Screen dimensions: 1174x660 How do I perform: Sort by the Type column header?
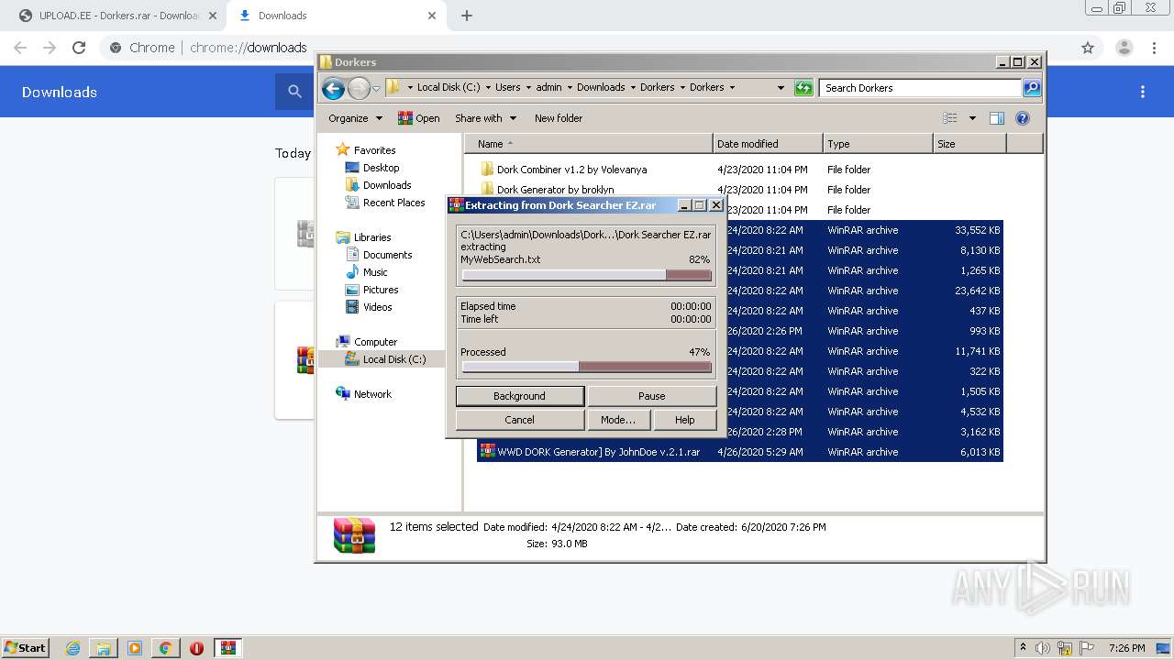point(878,144)
